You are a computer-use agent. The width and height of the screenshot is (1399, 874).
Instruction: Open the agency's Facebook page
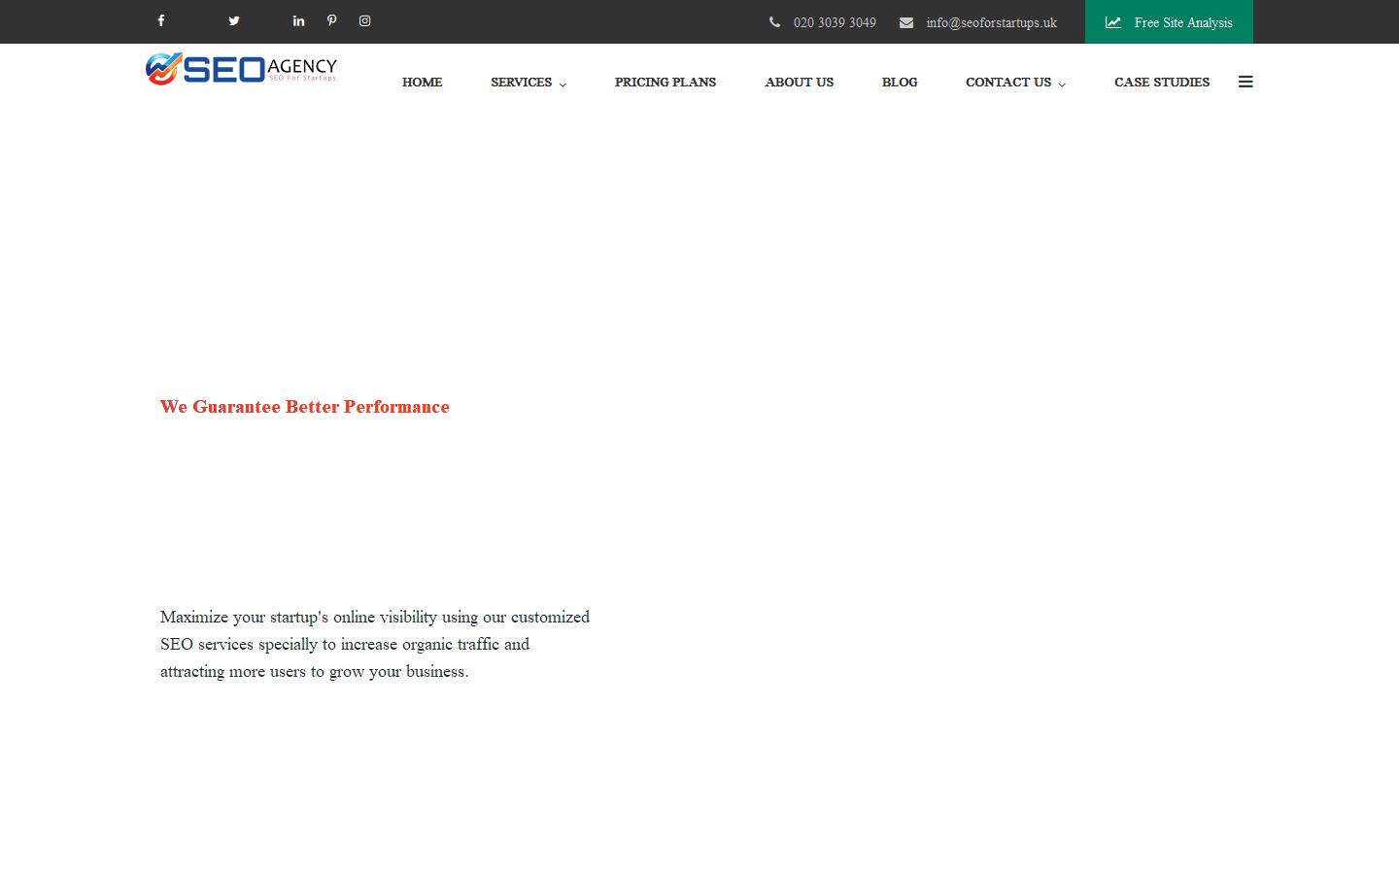pos(160,20)
